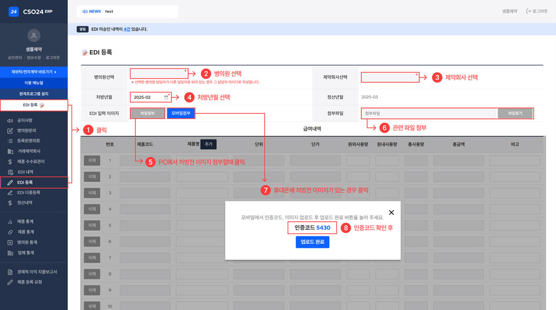Click the 정산내역 dollar icon
Image resolution: width=556 pixels, height=310 pixels.
pyautogui.click(x=10, y=203)
